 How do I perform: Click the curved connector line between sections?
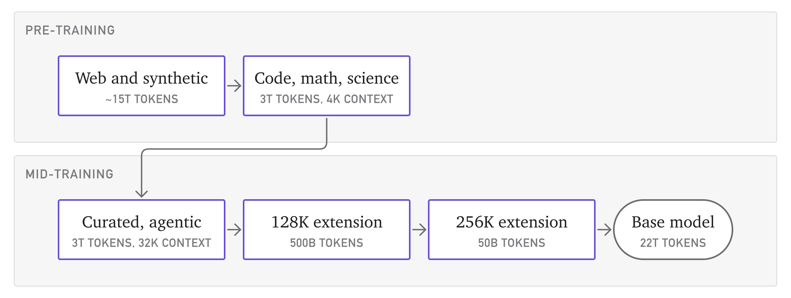click(x=234, y=149)
